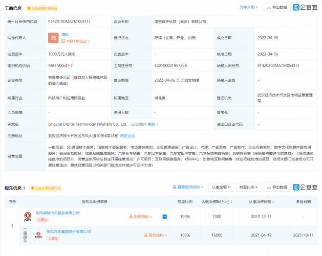Open 股权结构 for 东风卓联汽车服务有限公司
322x256 pixels.
pos(140,217)
